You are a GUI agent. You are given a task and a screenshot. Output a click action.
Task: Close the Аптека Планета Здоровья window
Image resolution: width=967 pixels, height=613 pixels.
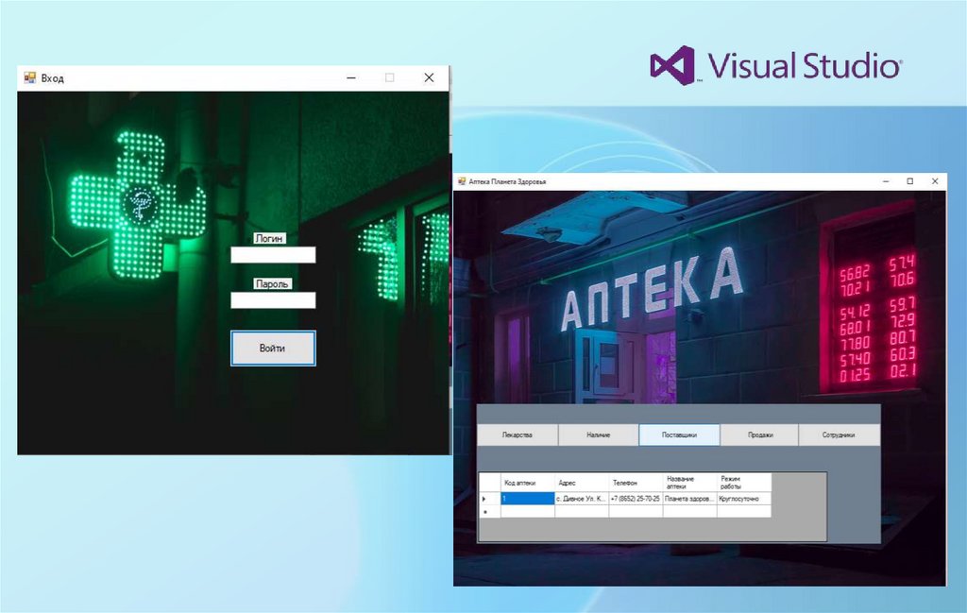pos(934,181)
